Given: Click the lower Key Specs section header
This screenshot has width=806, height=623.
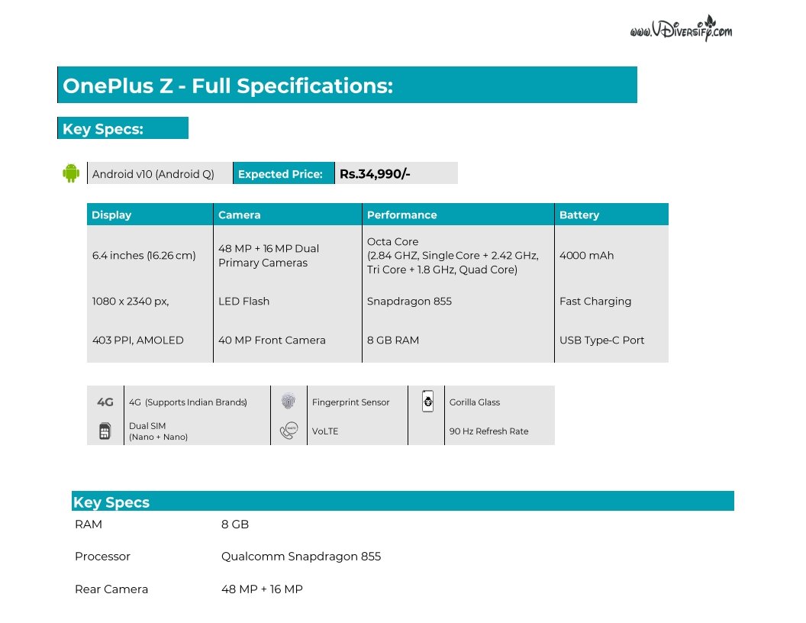Looking at the screenshot, I should [x=402, y=501].
